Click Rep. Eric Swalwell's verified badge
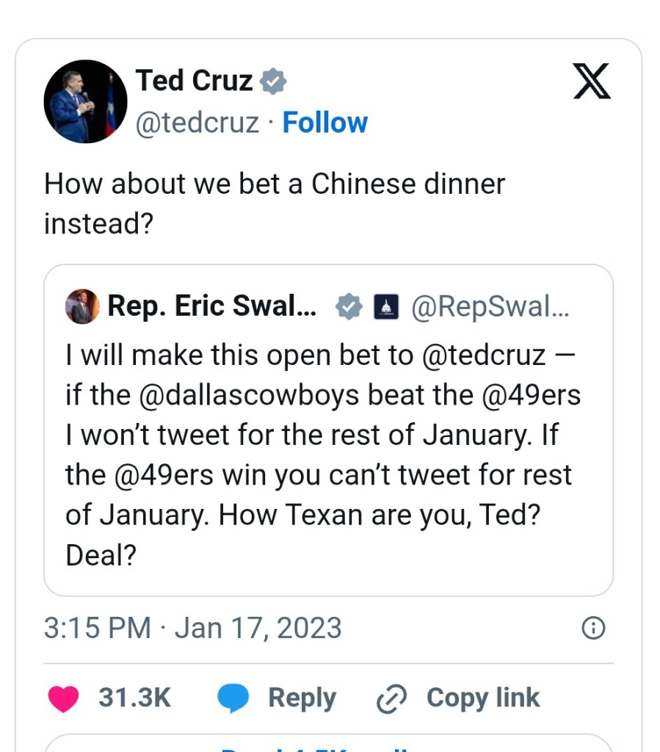 (349, 308)
